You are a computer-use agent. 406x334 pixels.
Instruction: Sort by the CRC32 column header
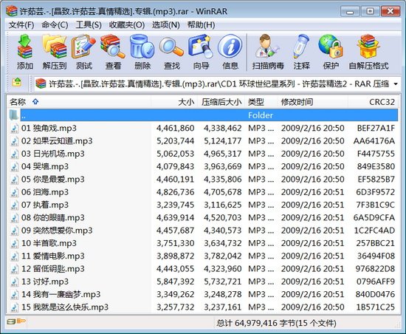click(x=373, y=102)
